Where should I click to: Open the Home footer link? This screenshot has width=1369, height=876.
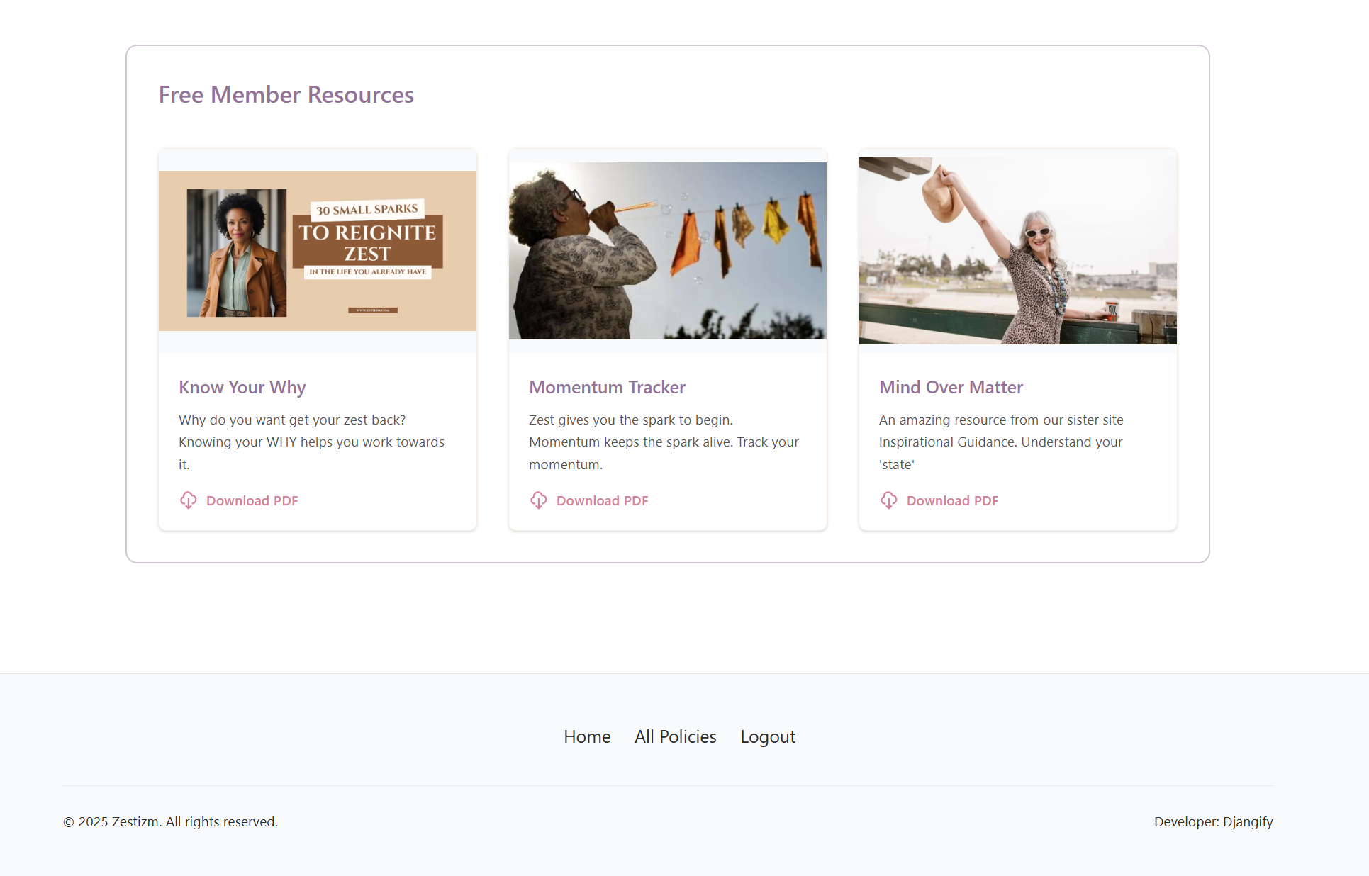click(587, 736)
